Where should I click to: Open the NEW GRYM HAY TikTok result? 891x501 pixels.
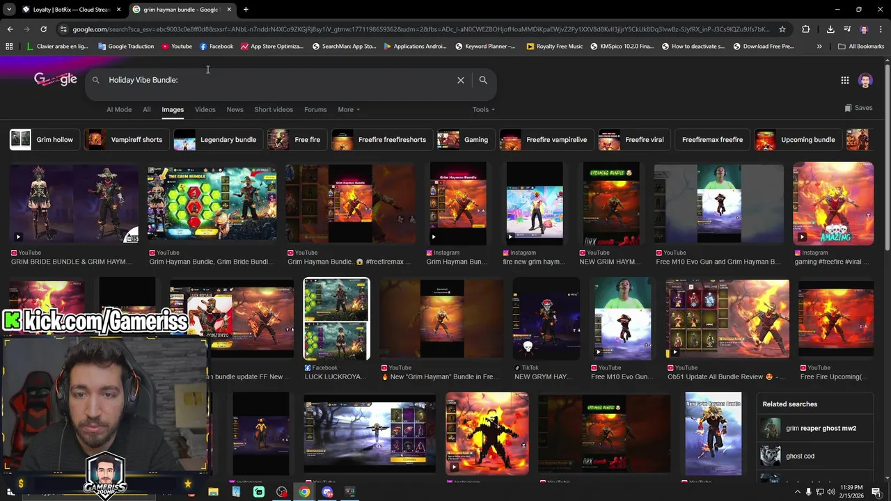546,319
